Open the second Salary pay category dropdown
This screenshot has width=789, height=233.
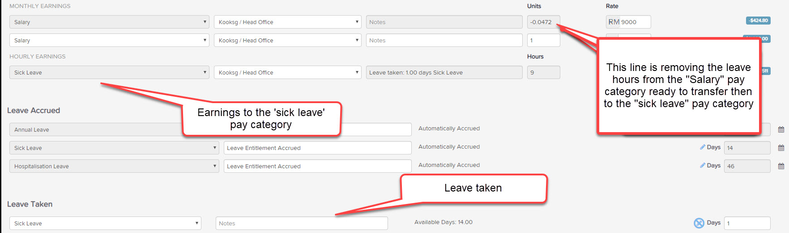(109, 40)
